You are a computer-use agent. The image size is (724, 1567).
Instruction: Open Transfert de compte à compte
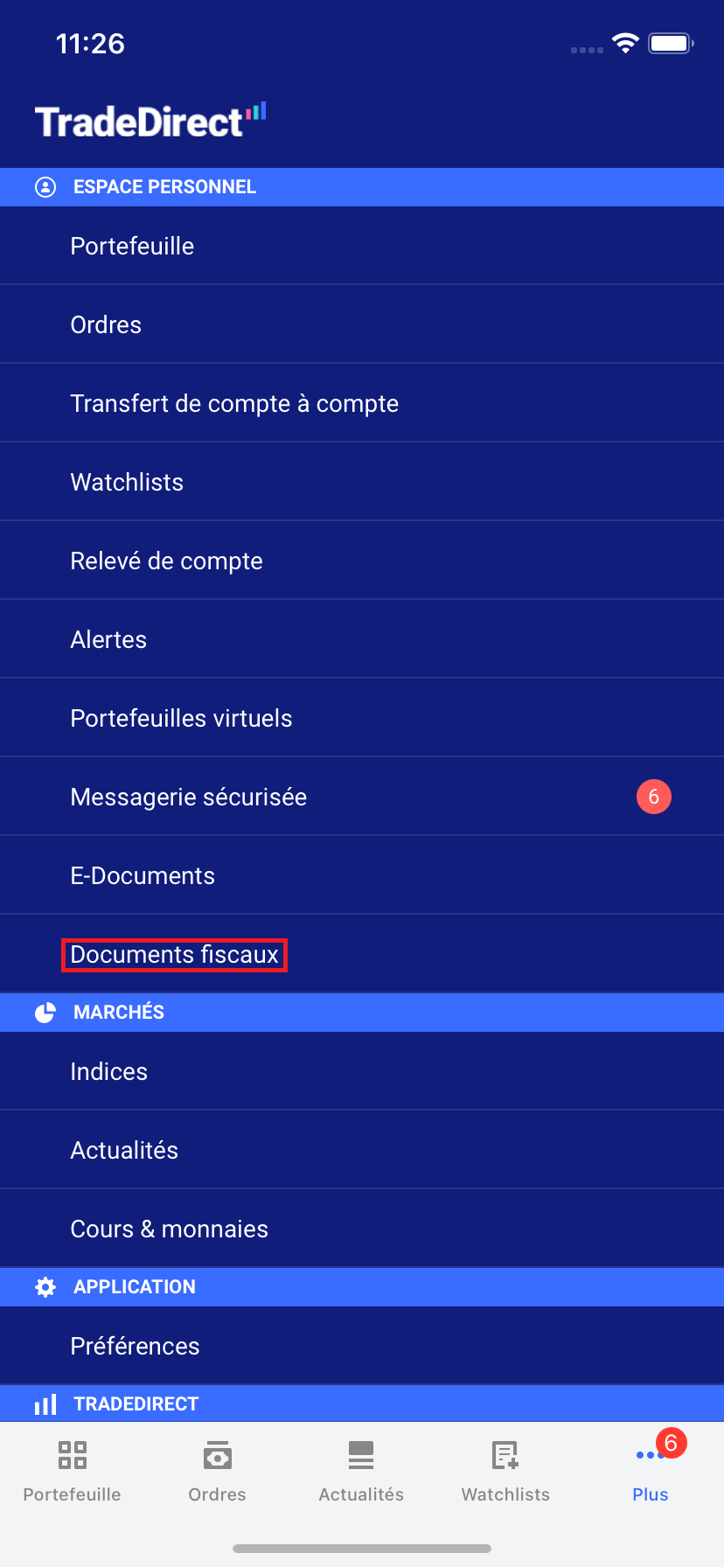234,404
